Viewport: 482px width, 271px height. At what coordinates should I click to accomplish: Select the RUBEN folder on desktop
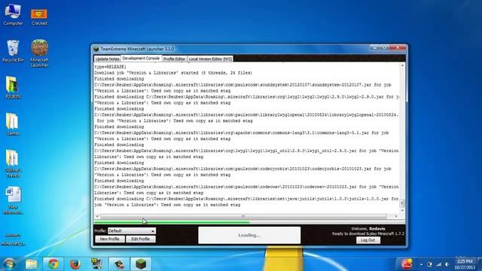point(13,87)
